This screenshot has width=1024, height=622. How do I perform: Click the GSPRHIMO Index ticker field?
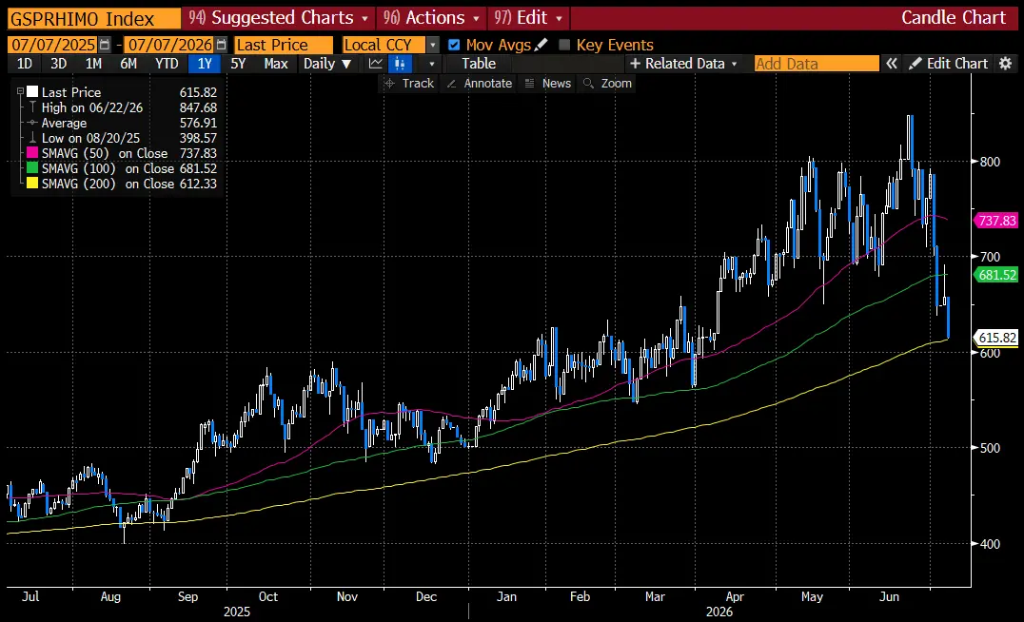click(x=94, y=18)
